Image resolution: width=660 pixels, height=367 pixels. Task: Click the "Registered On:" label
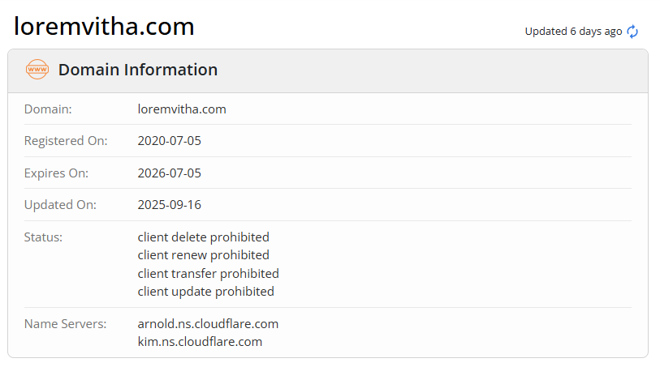pos(66,141)
